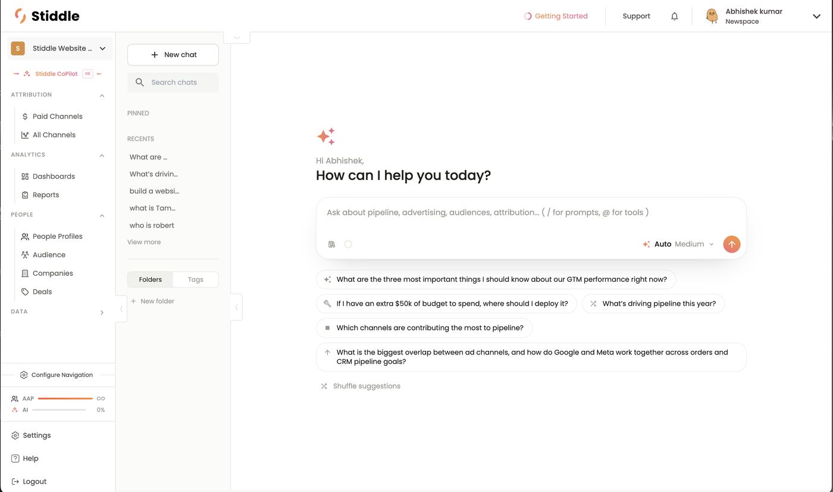
Task: Select the GTM performance suggestion
Action: point(496,279)
